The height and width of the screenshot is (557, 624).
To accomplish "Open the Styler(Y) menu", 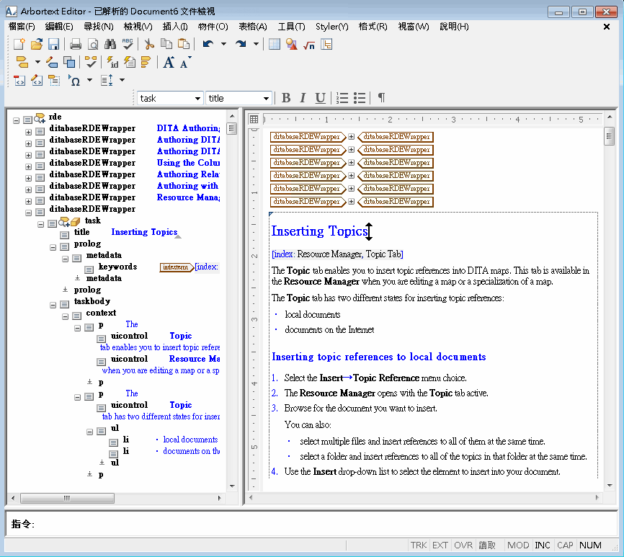I will click(331, 27).
